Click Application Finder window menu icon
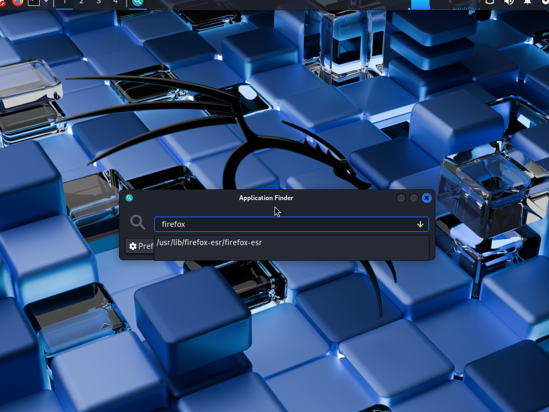The width and height of the screenshot is (549, 412). tap(129, 198)
